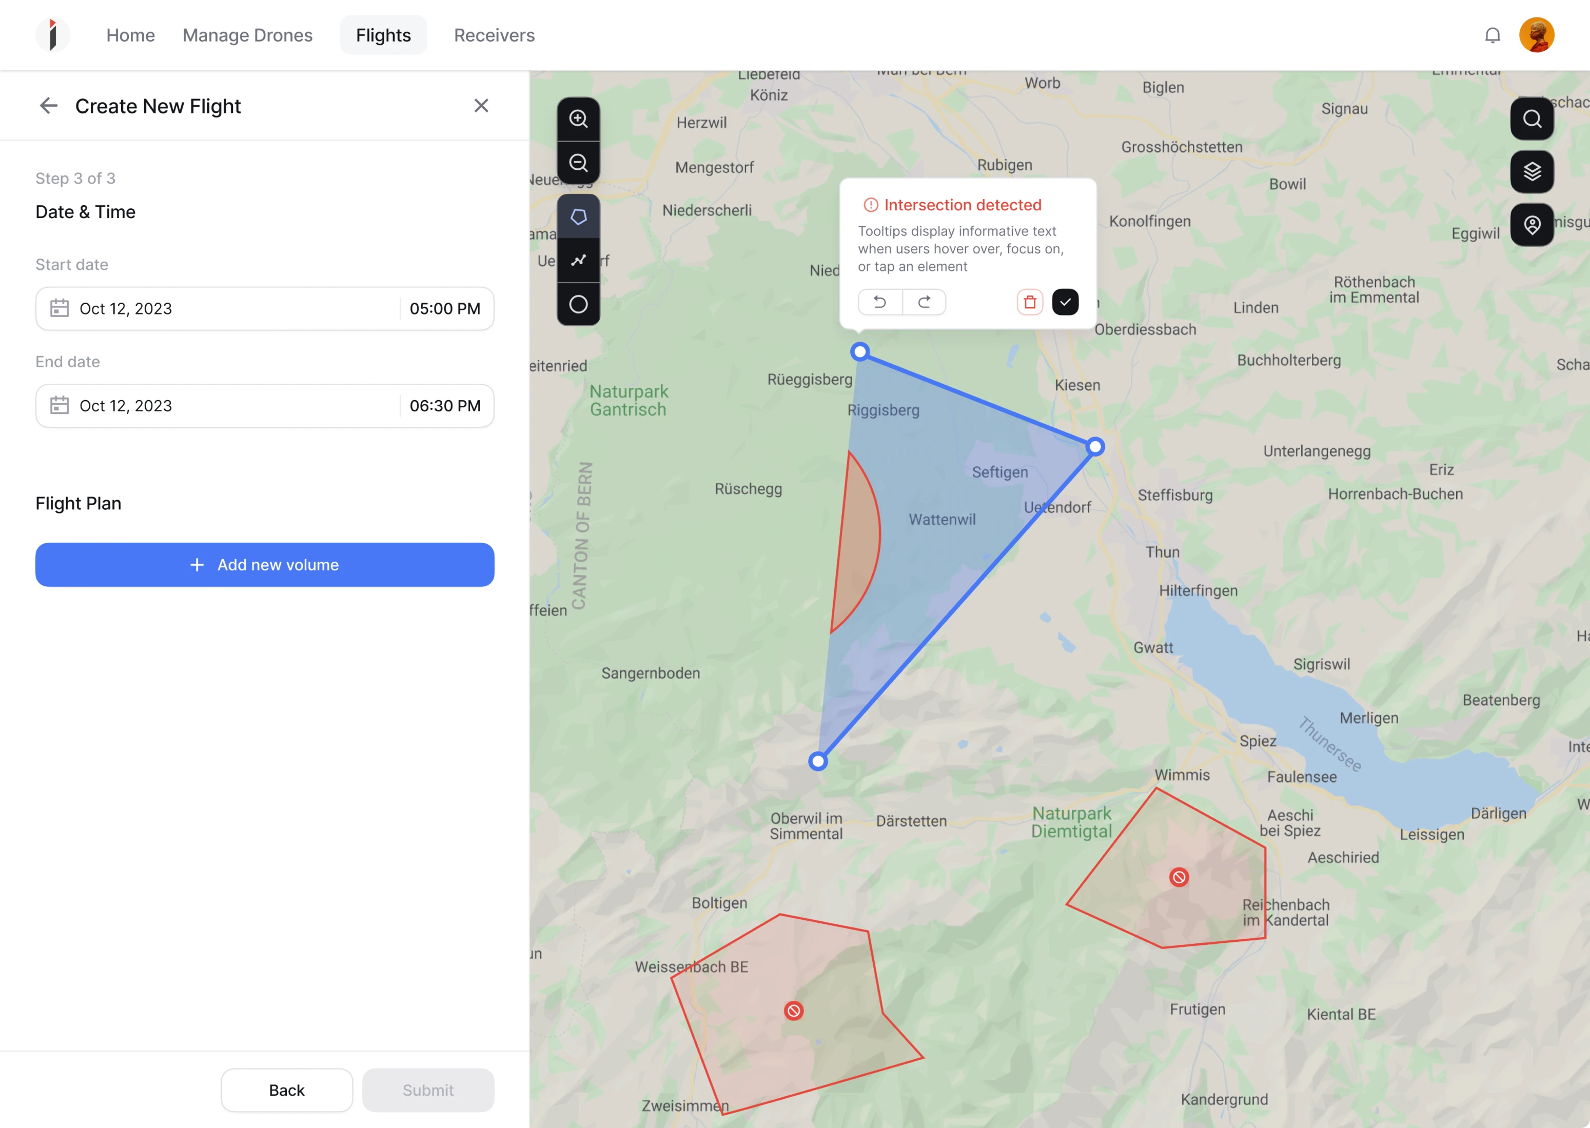
Task: Click the zoom out map control
Action: pos(579,163)
